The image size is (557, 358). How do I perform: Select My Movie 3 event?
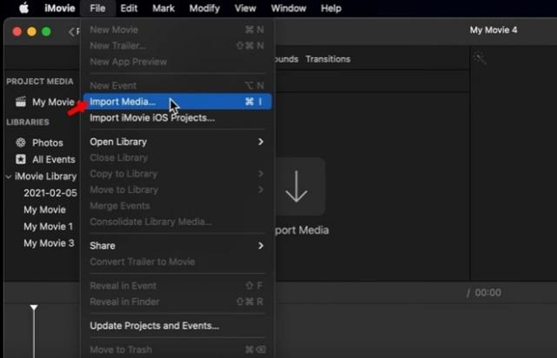(49, 243)
